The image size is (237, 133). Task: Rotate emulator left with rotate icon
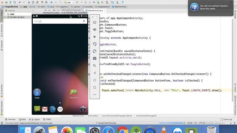coord(95,44)
